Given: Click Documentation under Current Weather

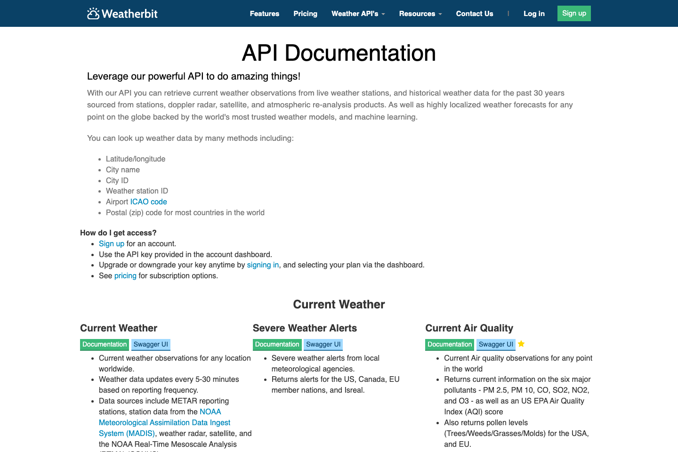Looking at the screenshot, I should pos(104,345).
